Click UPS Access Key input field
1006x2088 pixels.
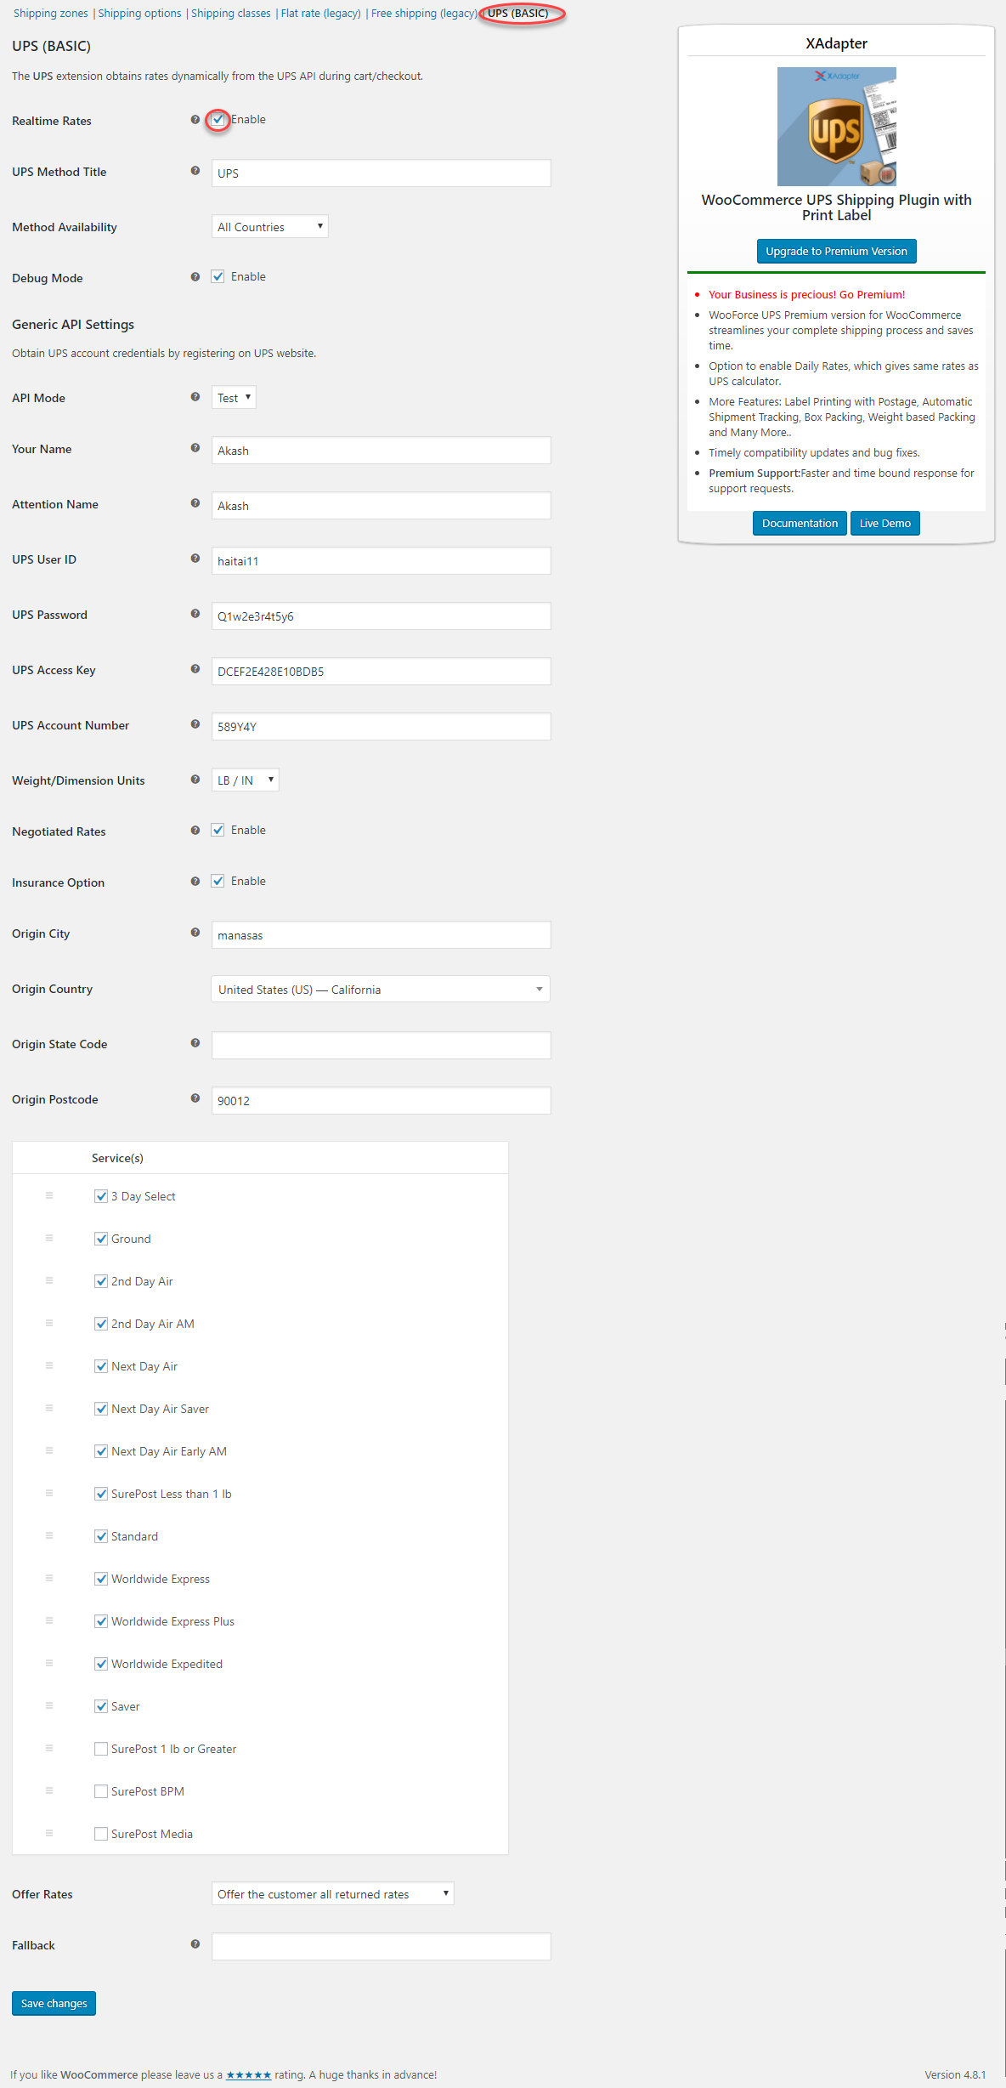click(381, 671)
